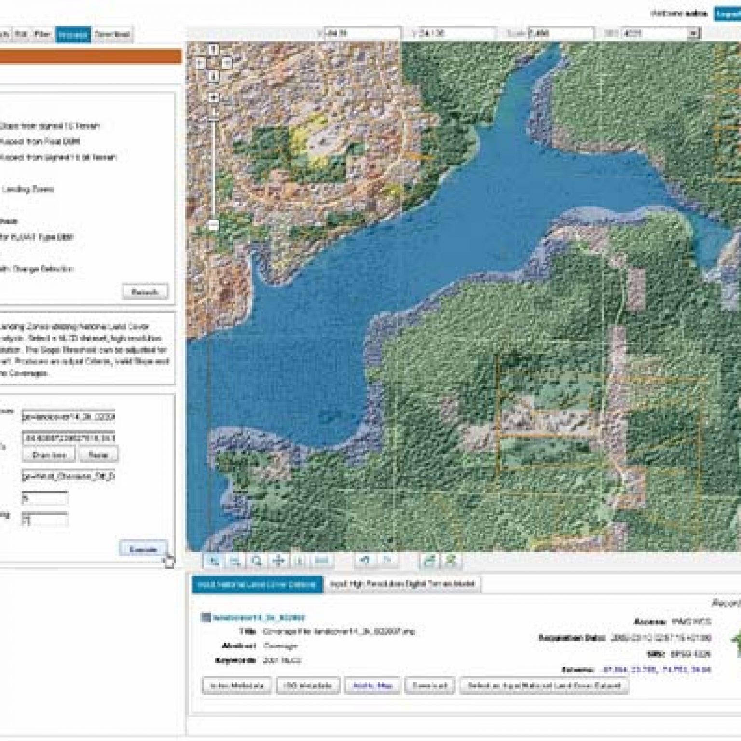
Task: Click Select as Input National Land Cover Dataset
Action: coord(544,685)
